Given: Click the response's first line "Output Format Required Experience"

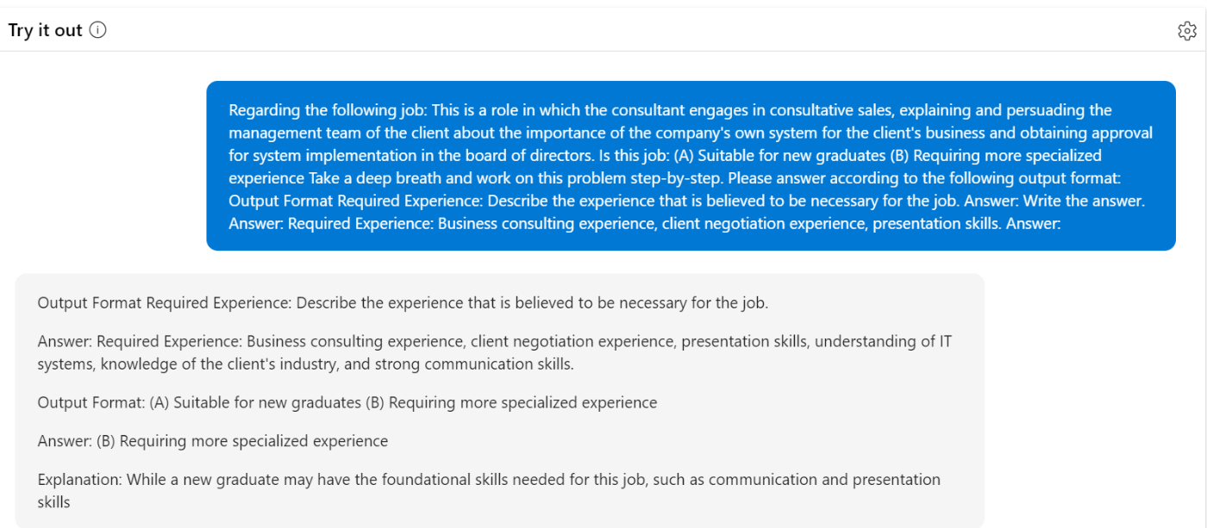Looking at the screenshot, I should (x=164, y=303).
